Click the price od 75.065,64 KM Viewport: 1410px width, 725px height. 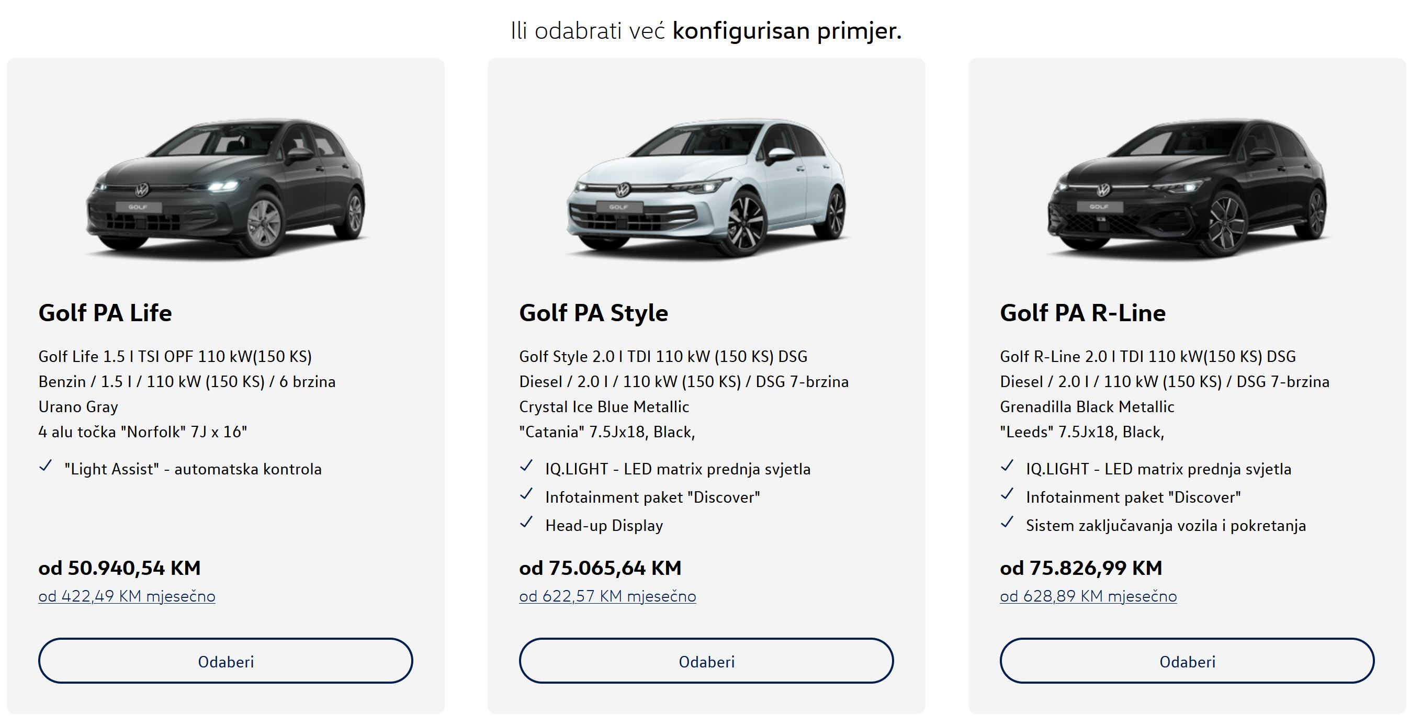(601, 568)
